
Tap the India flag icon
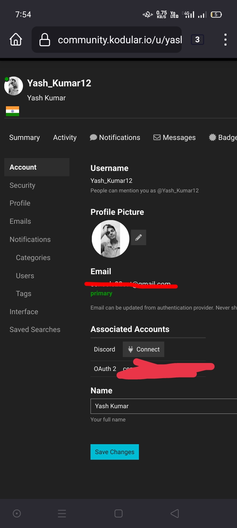[13, 111]
